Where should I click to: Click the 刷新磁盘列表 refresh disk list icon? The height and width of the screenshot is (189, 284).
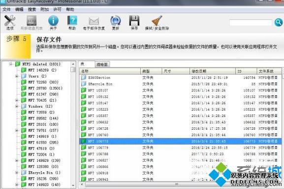click(x=32, y=21)
